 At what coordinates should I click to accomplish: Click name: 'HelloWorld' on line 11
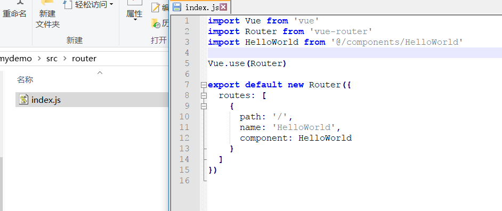290,127
